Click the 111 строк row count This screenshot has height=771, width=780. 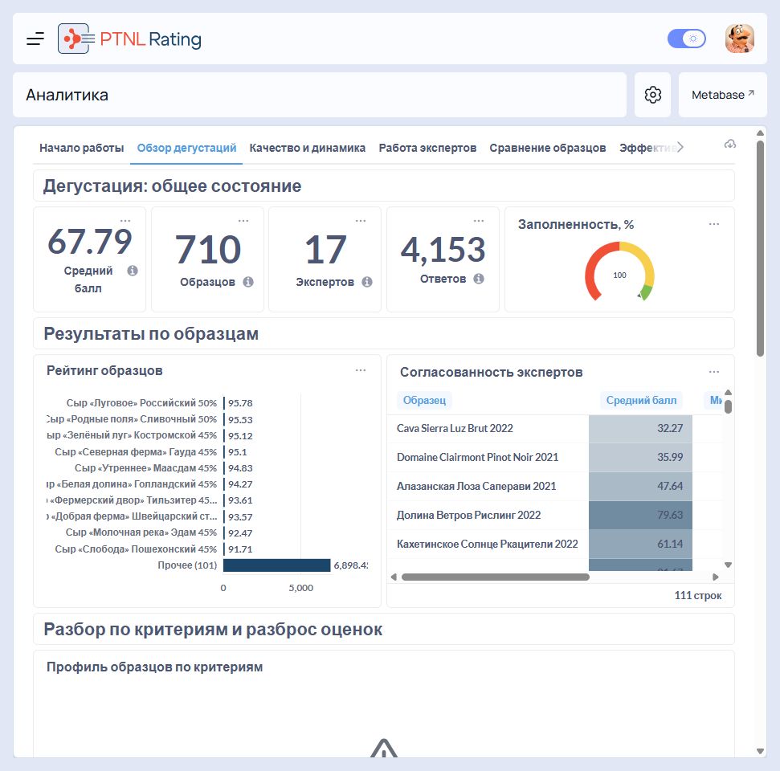point(697,595)
